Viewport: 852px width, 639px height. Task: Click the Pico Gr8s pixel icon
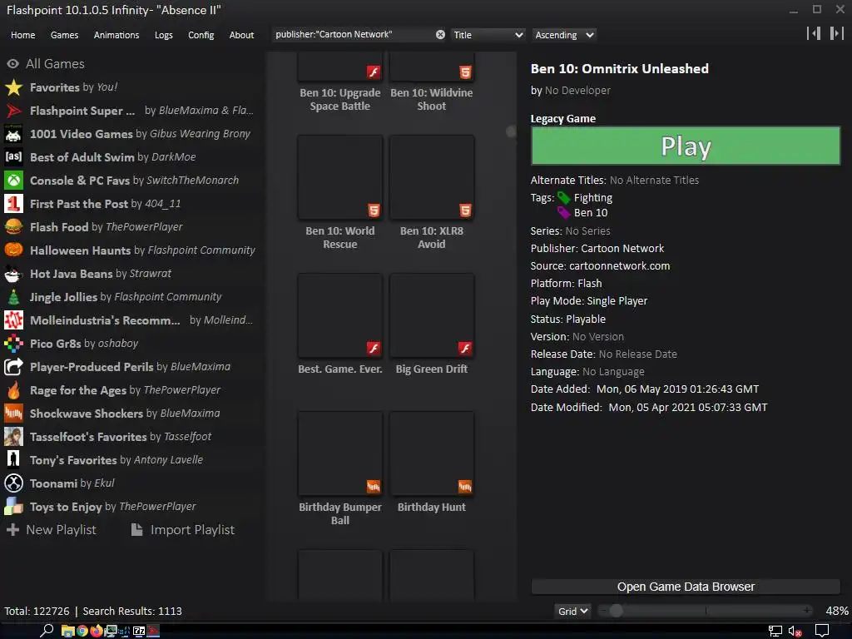pos(13,344)
